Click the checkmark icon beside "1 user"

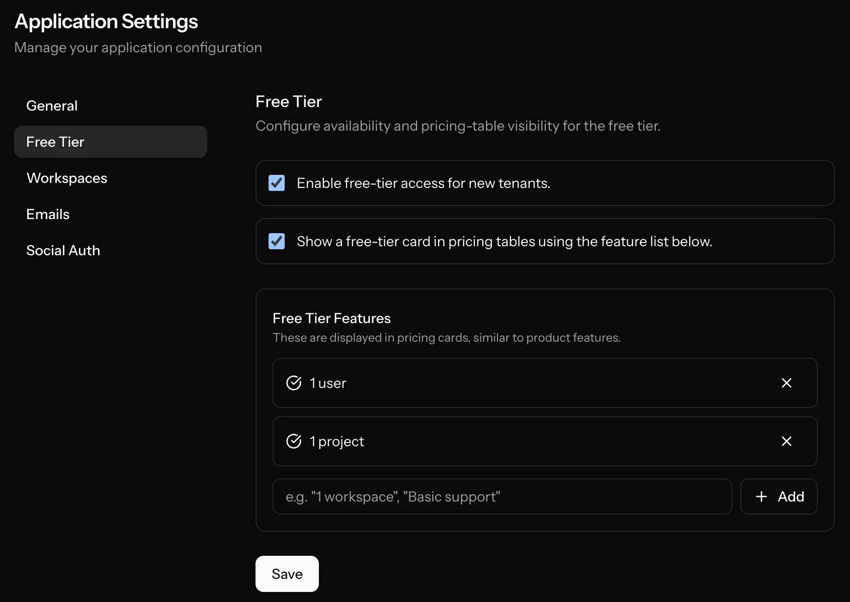point(294,383)
